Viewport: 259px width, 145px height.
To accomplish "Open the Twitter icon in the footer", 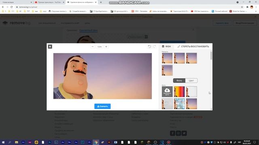I will coord(184,133).
